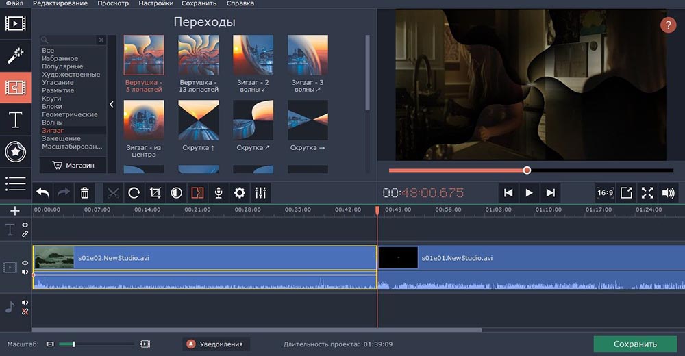
Task: Delete selected clip with trash icon
Action: [84, 193]
